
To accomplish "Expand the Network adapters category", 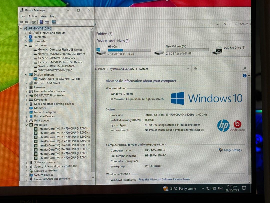I will [x=26, y=112].
